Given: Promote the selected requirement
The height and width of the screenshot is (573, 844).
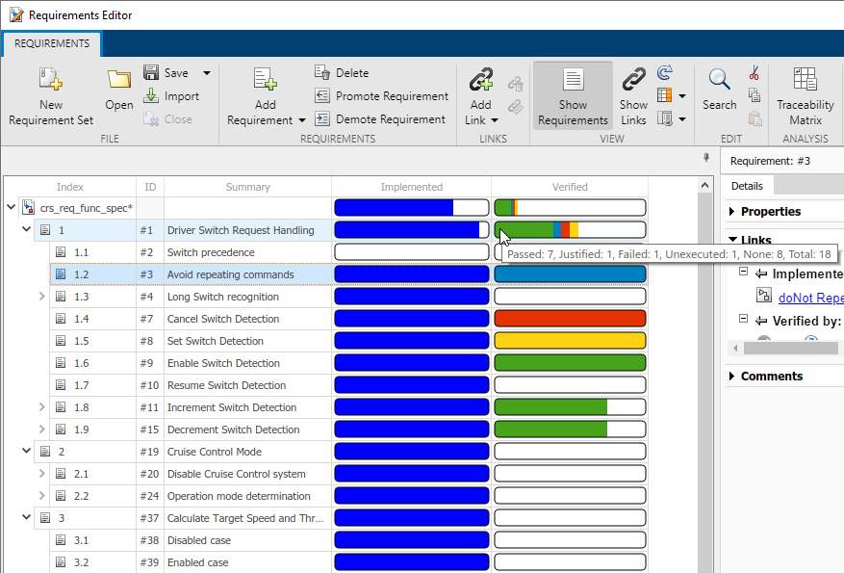Looking at the screenshot, I should (322, 96).
